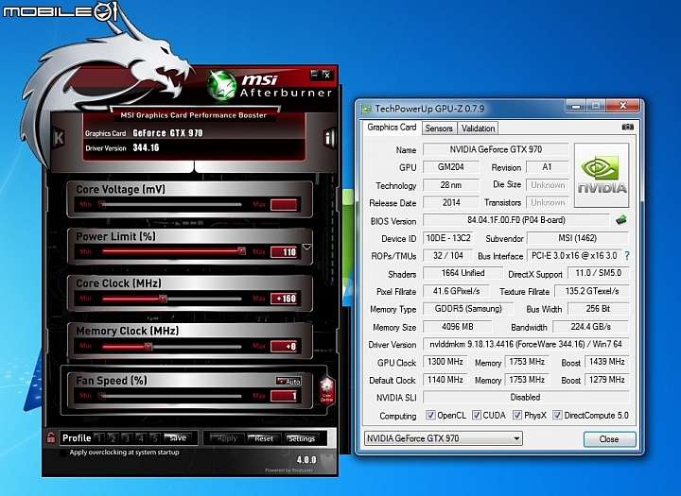Click the Device ID field 10DE - 13C2

coord(448,238)
